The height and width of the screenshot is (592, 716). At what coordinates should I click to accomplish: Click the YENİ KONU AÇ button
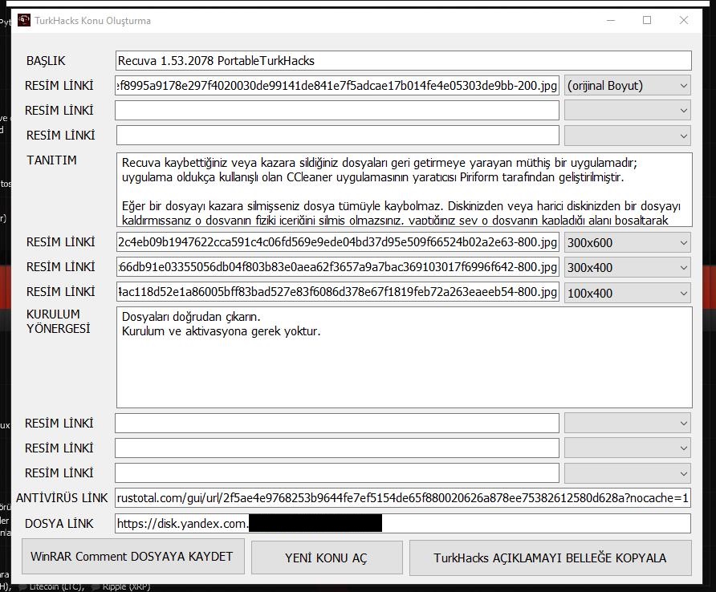pyautogui.click(x=327, y=558)
